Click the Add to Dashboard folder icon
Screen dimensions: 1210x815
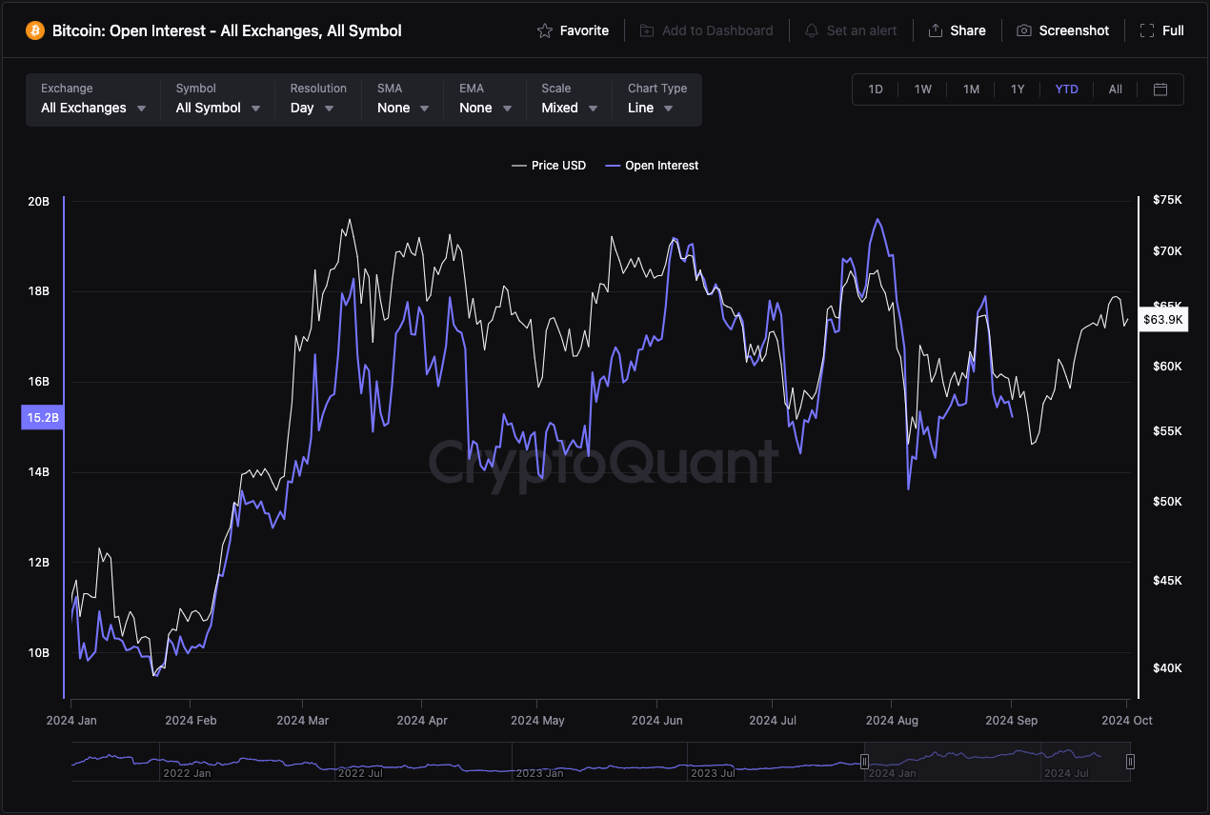(x=647, y=30)
